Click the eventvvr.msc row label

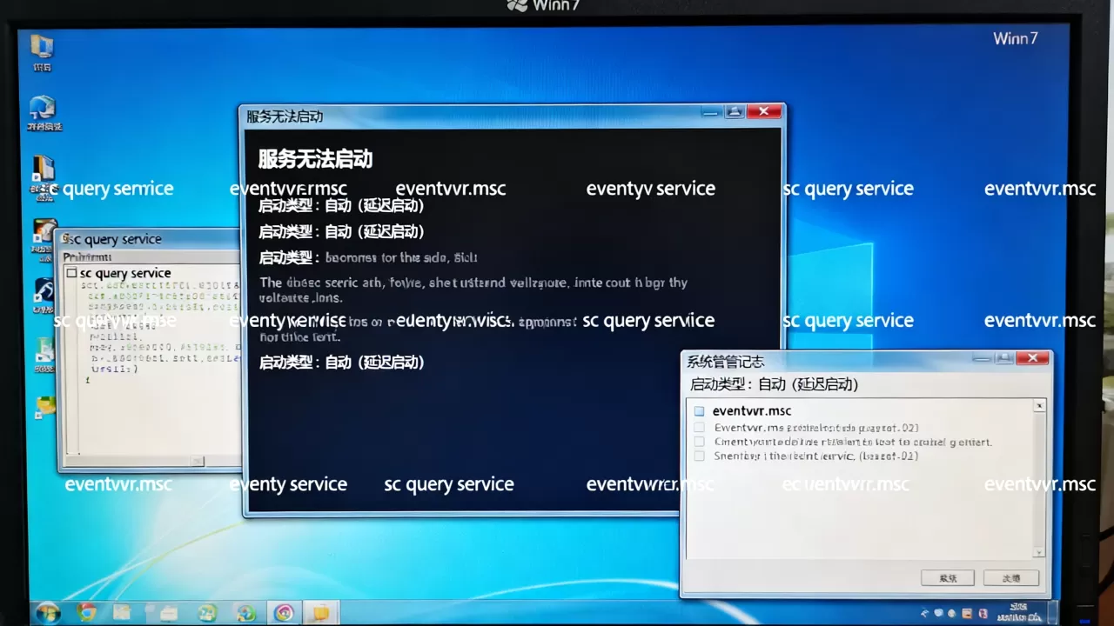(x=752, y=411)
